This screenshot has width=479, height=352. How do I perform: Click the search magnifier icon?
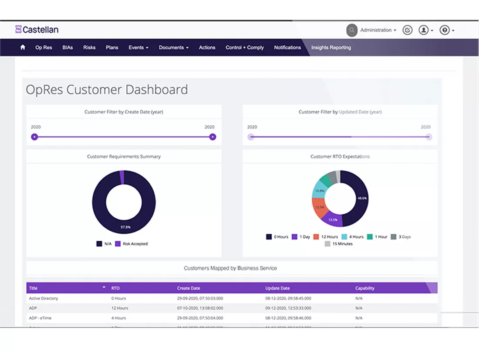point(352,30)
